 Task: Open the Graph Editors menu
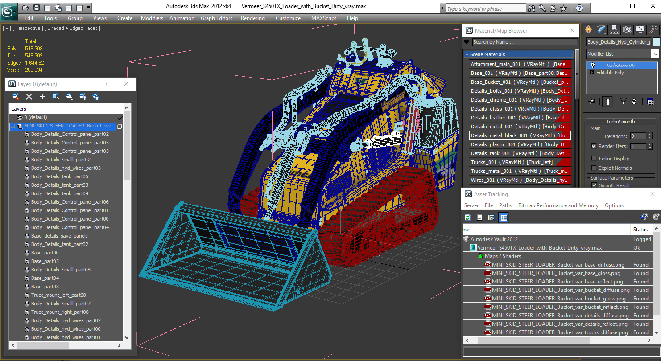216,18
